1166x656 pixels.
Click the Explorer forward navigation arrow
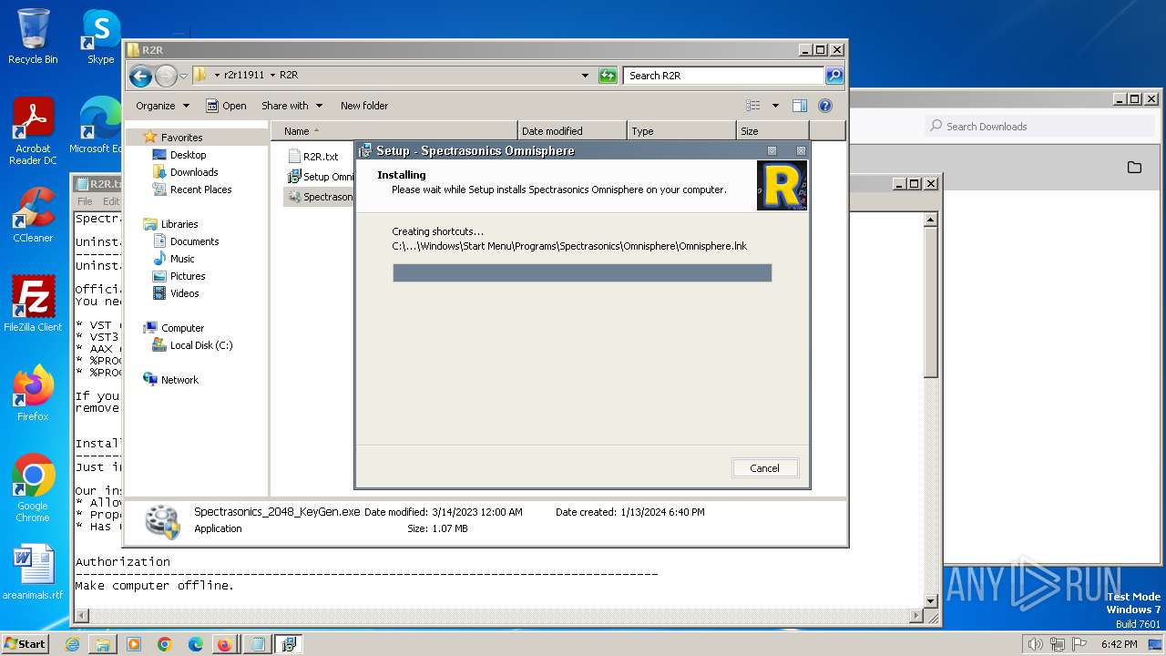pos(166,76)
